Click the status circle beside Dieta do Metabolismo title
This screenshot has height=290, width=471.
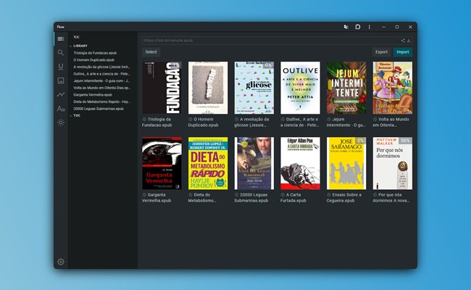tap(191, 195)
